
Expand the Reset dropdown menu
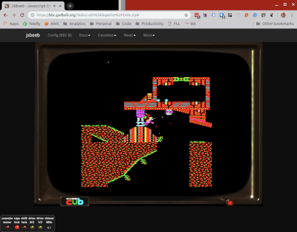point(130,35)
